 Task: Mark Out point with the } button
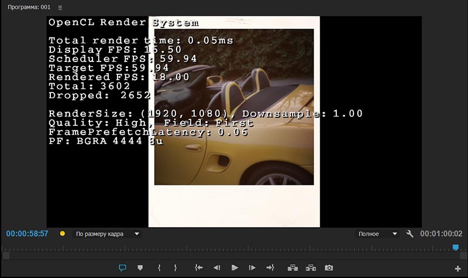click(x=175, y=268)
